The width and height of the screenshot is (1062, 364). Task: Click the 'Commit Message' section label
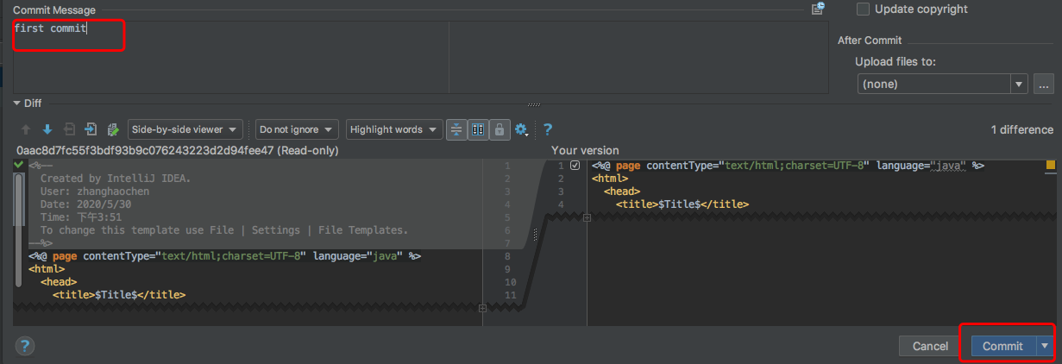point(55,9)
